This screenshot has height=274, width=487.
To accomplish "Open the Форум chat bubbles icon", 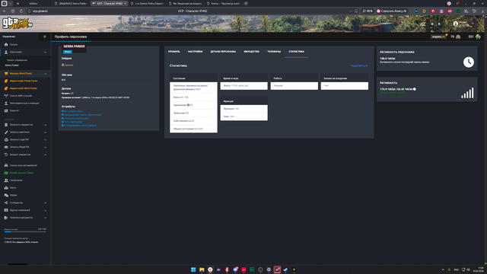I will pos(6,196).
